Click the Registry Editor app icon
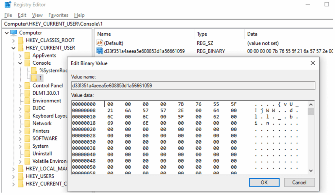 pyautogui.click(x=8, y=5)
